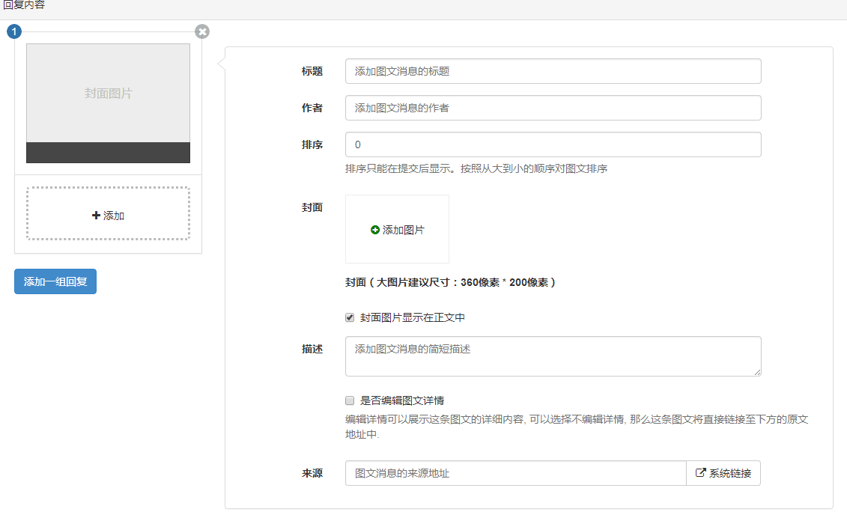Click the 添加一组回复 button

click(55, 281)
